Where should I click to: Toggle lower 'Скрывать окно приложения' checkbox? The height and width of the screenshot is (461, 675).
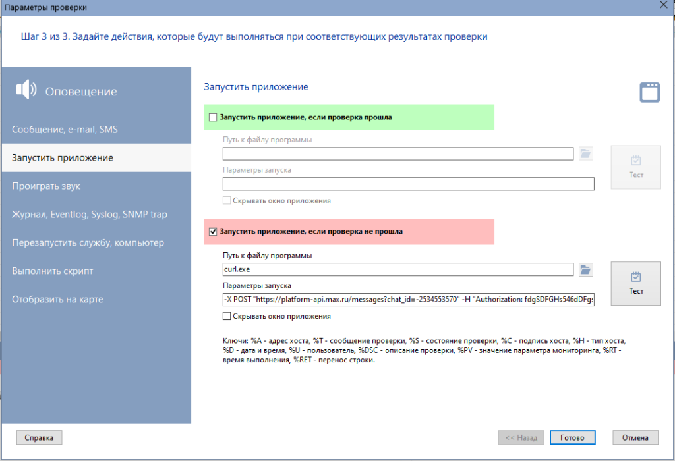coord(227,316)
